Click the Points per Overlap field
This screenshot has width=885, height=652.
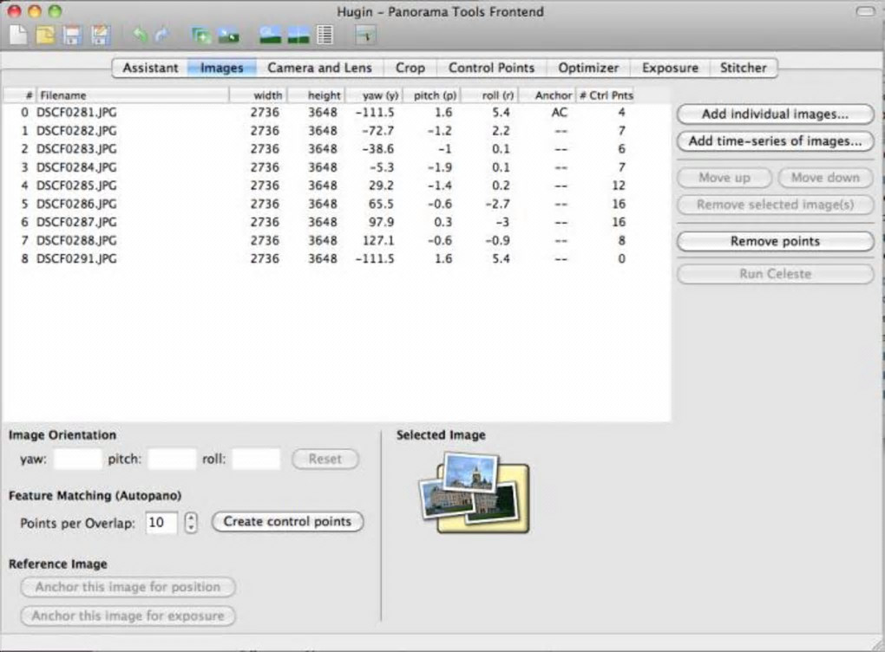pos(161,523)
